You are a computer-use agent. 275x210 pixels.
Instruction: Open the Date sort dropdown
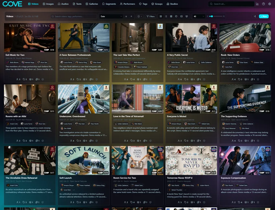111,16
